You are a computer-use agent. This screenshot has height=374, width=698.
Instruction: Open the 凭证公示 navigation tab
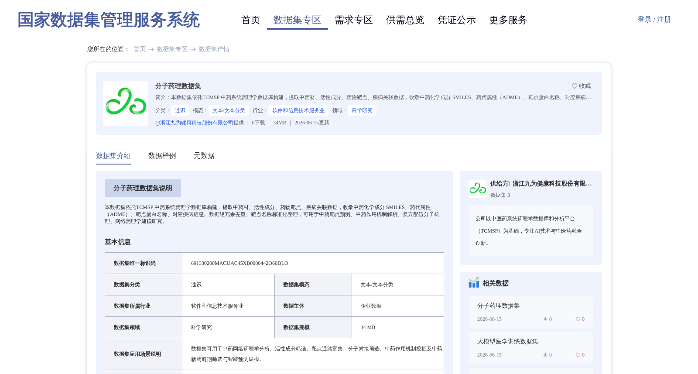pyautogui.click(x=457, y=20)
